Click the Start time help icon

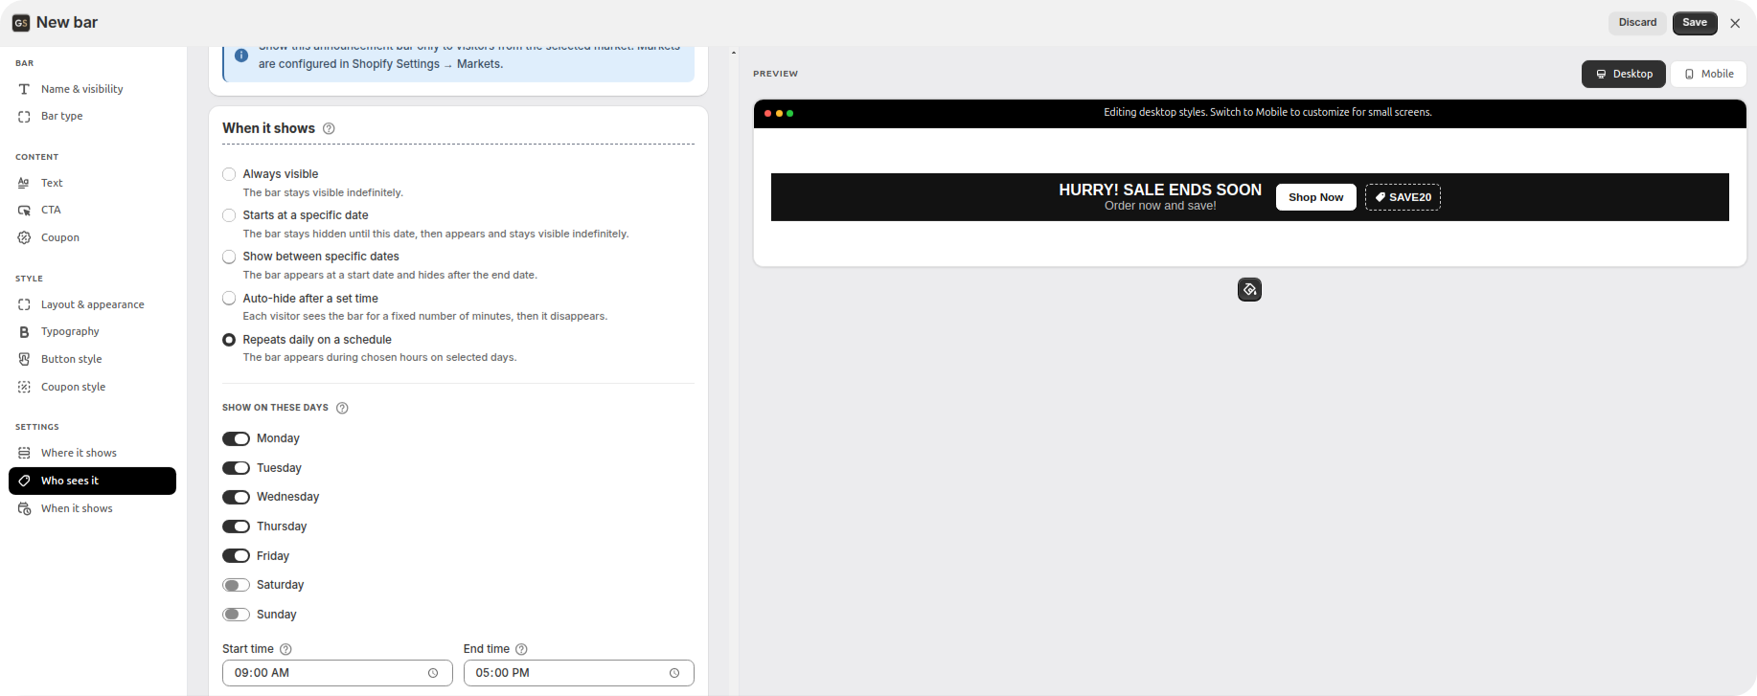[285, 649]
